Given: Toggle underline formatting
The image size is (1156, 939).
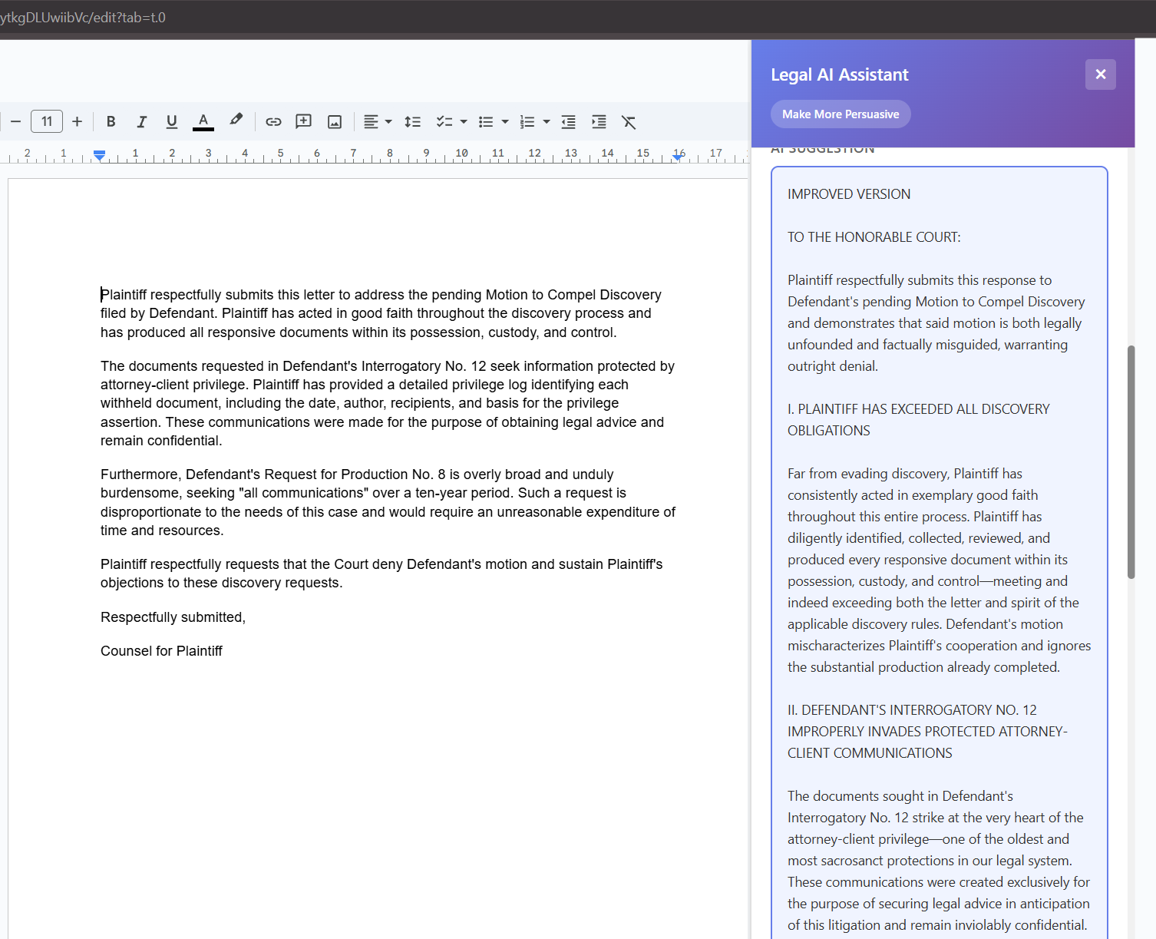Looking at the screenshot, I should [171, 121].
